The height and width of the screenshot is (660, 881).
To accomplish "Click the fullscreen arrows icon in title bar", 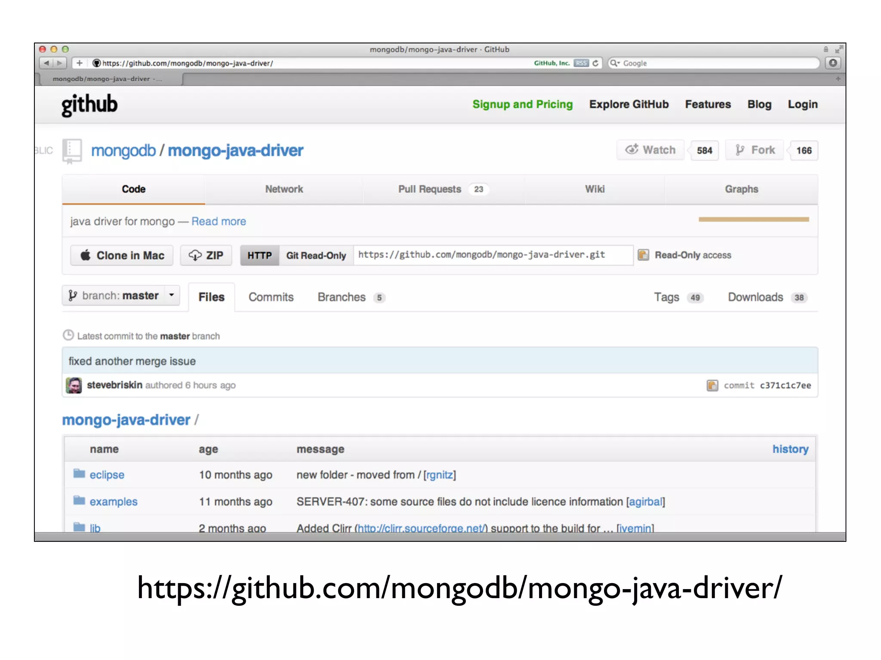I will click(839, 50).
